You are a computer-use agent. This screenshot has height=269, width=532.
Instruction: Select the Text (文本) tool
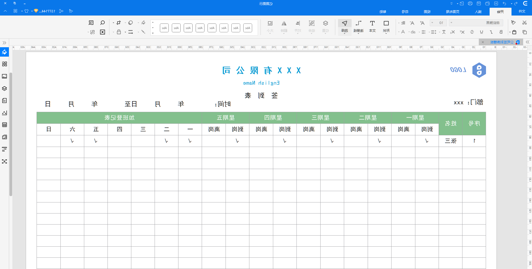[x=372, y=27]
